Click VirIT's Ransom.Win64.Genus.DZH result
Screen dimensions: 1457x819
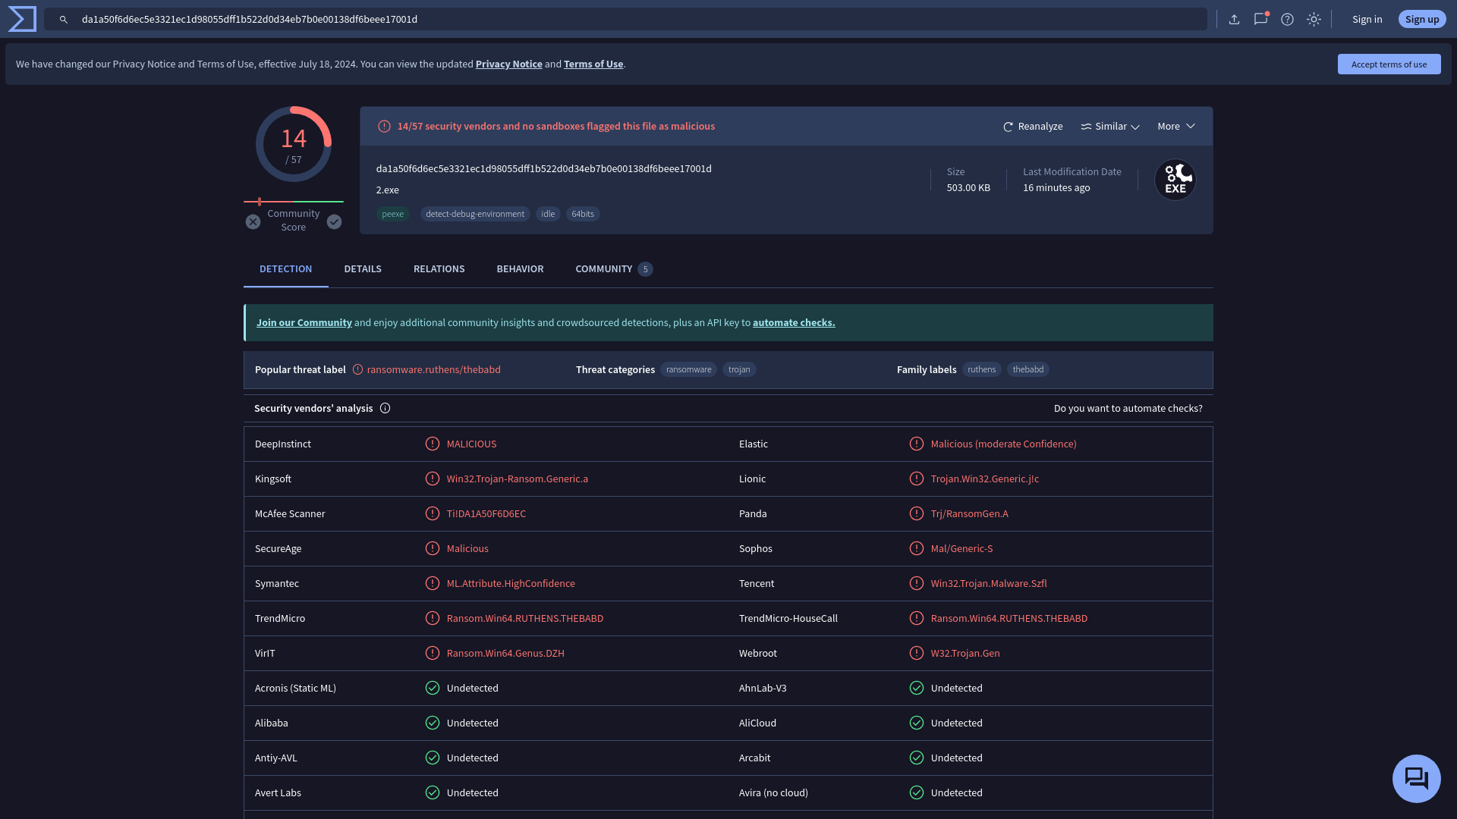(x=505, y=654)
